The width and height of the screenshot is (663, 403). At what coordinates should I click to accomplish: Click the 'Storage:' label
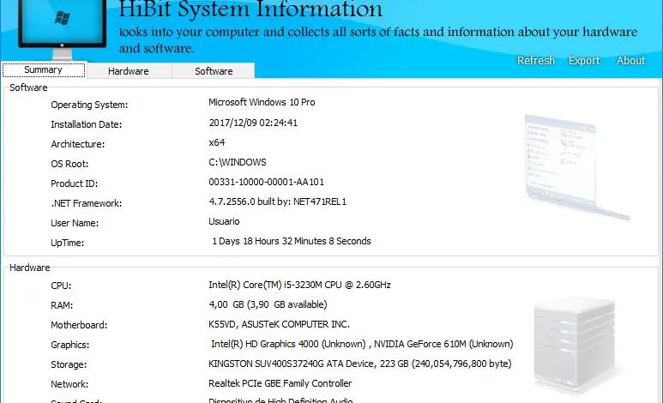(x=69, y=364)
